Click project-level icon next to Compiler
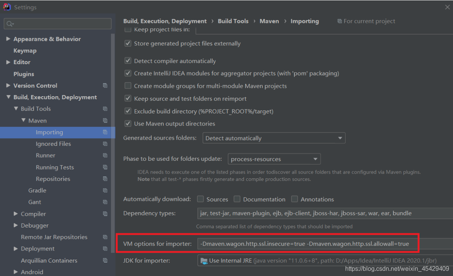The width and height of the screenshot is (453, 276). (105, 214)
